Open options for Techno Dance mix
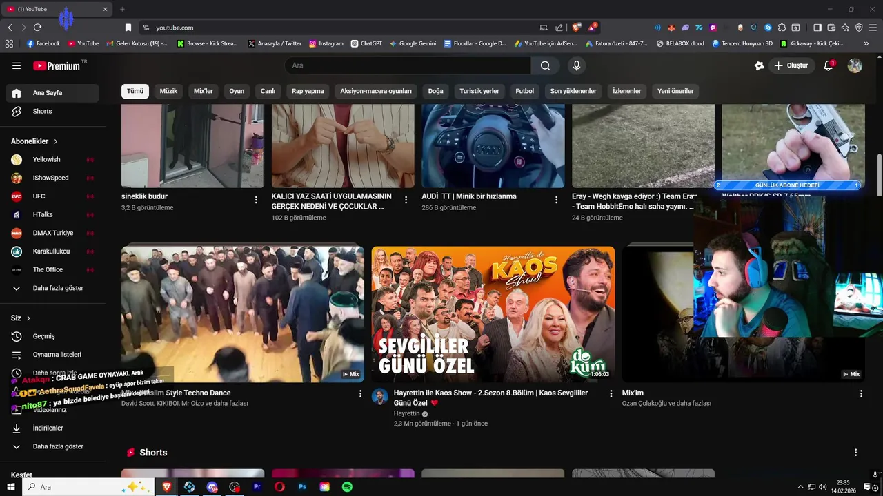This screenshot has width=883, height=496. tap(360, 393)
